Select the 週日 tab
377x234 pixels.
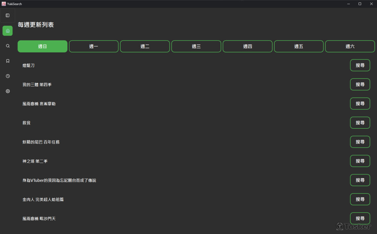coord(43,46)
